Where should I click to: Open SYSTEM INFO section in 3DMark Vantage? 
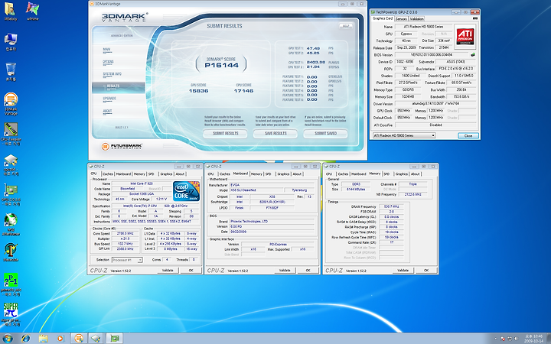(x=112, y=74)
